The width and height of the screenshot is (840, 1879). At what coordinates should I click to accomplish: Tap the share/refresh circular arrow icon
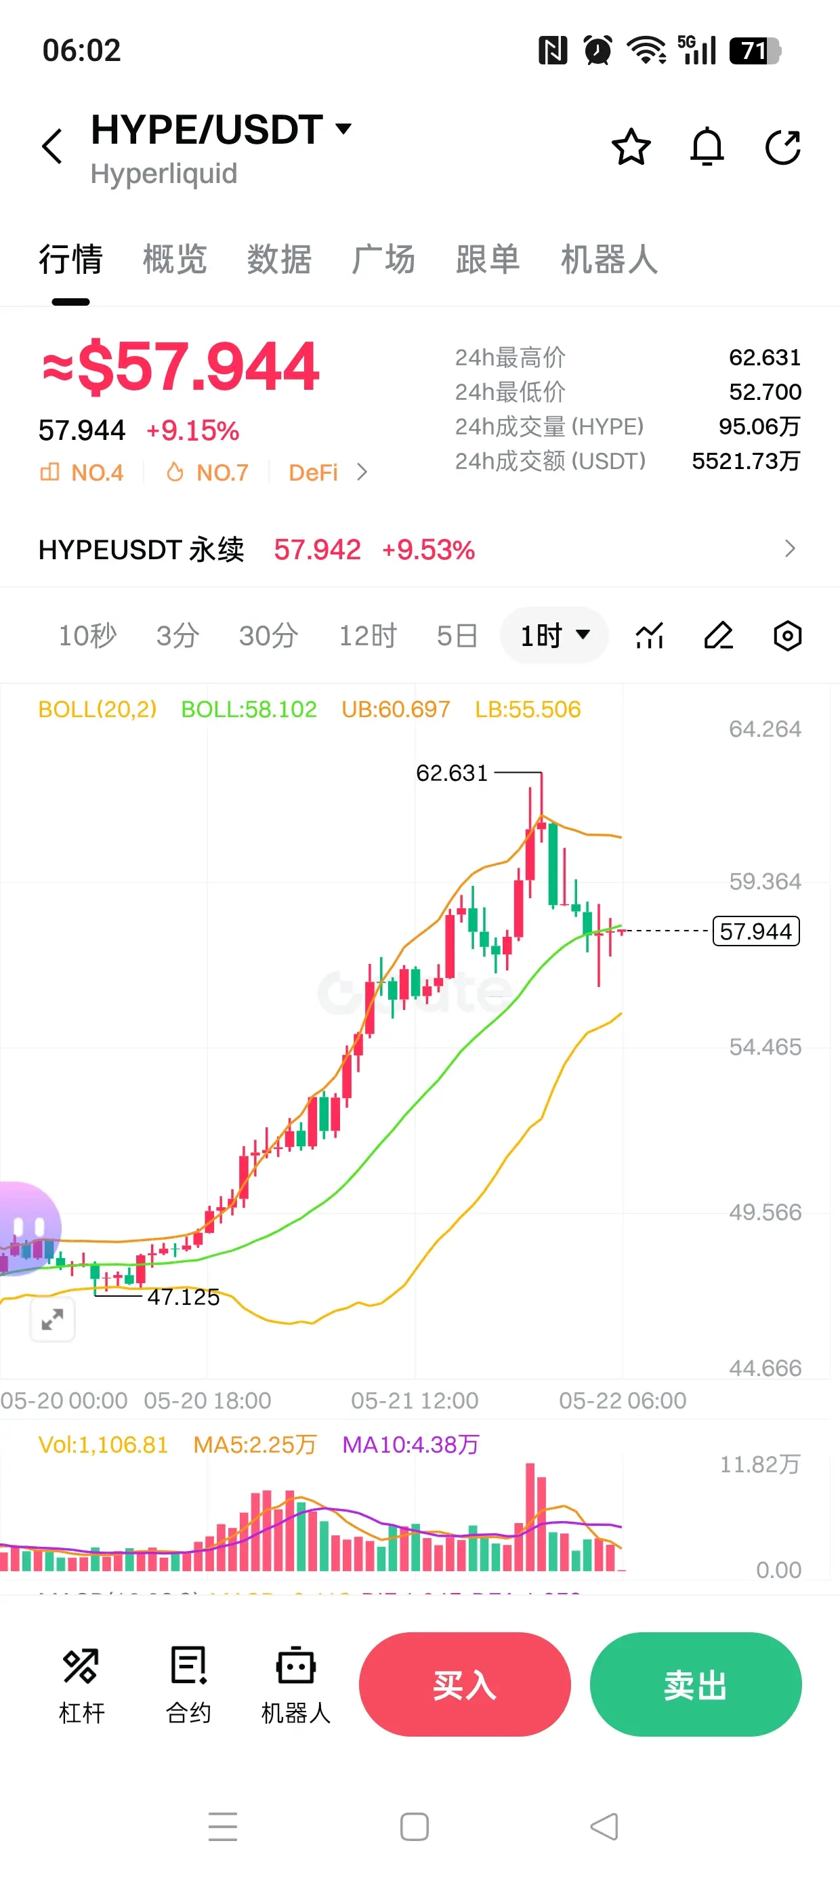[783, 146]
